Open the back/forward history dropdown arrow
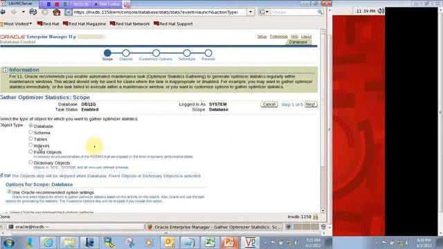Screen dimensions: 443x249 24,12
